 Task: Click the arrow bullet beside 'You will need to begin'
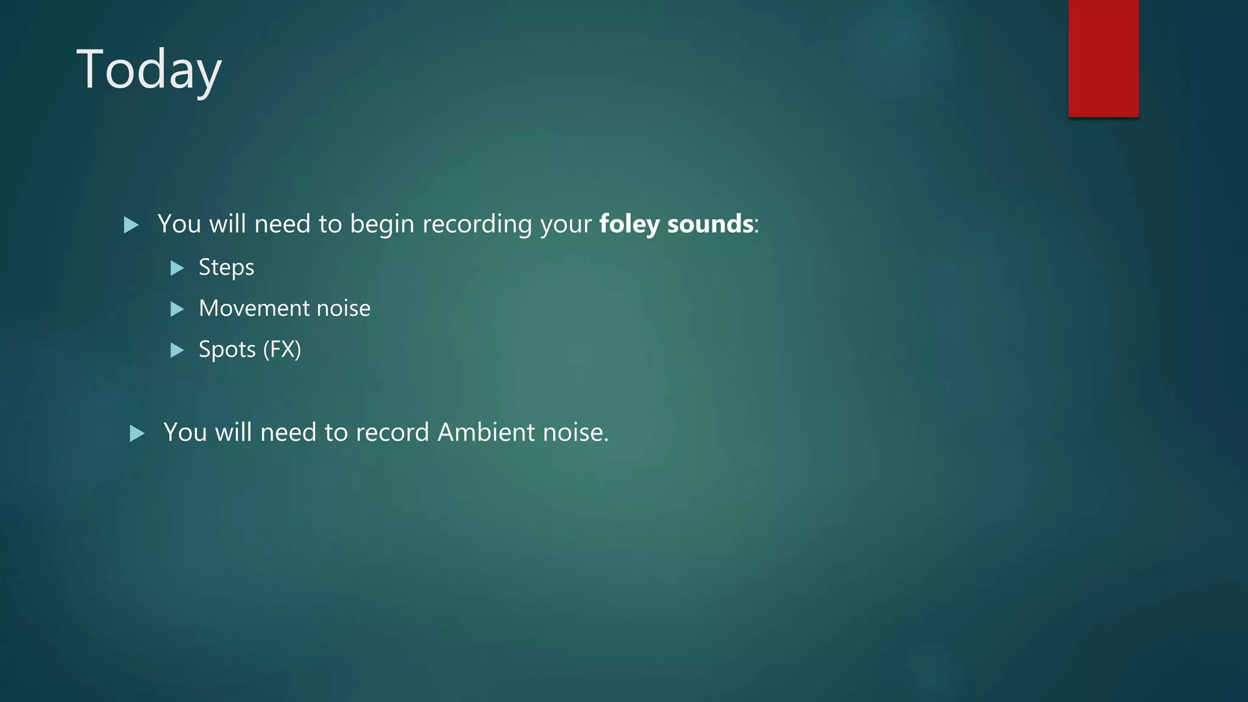tap(131, 225)
